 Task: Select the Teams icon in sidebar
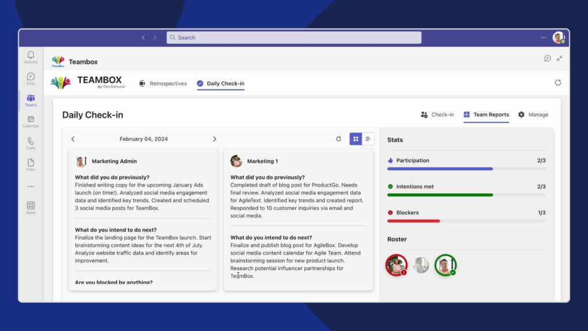pyautogui.click(x=31, y=100)
